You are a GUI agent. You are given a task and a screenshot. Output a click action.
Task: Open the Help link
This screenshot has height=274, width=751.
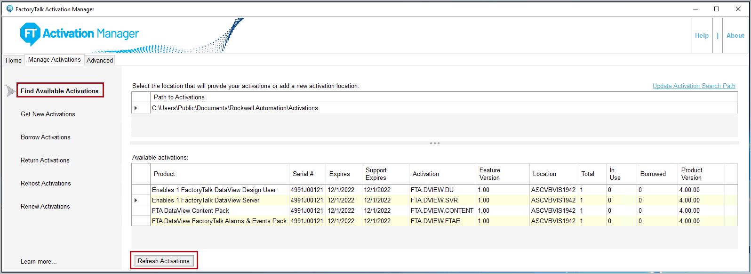coord(702,35)
